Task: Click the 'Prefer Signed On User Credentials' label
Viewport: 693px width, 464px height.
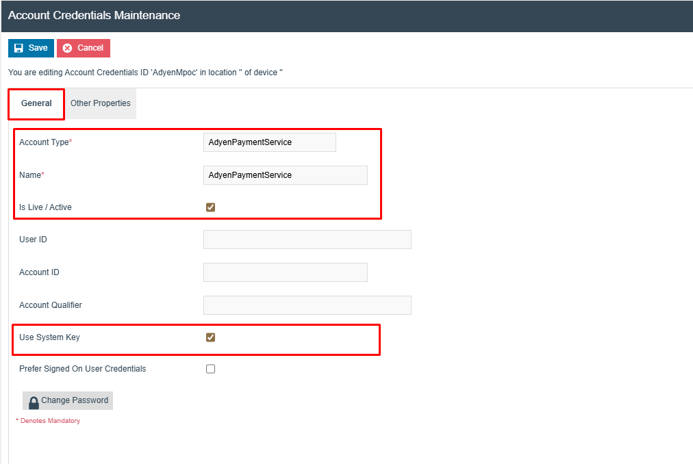Action: (83, 369)
